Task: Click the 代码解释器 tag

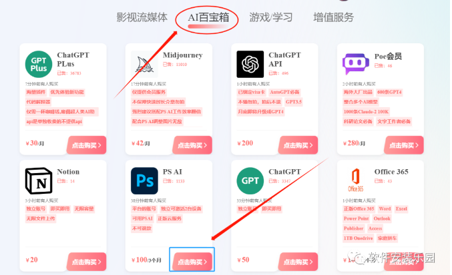Action: point(38,102)
